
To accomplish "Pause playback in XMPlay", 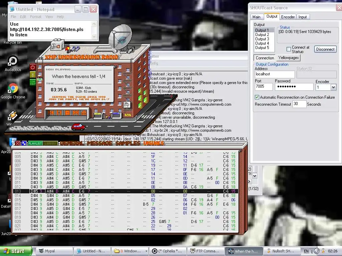I will 59,113.
